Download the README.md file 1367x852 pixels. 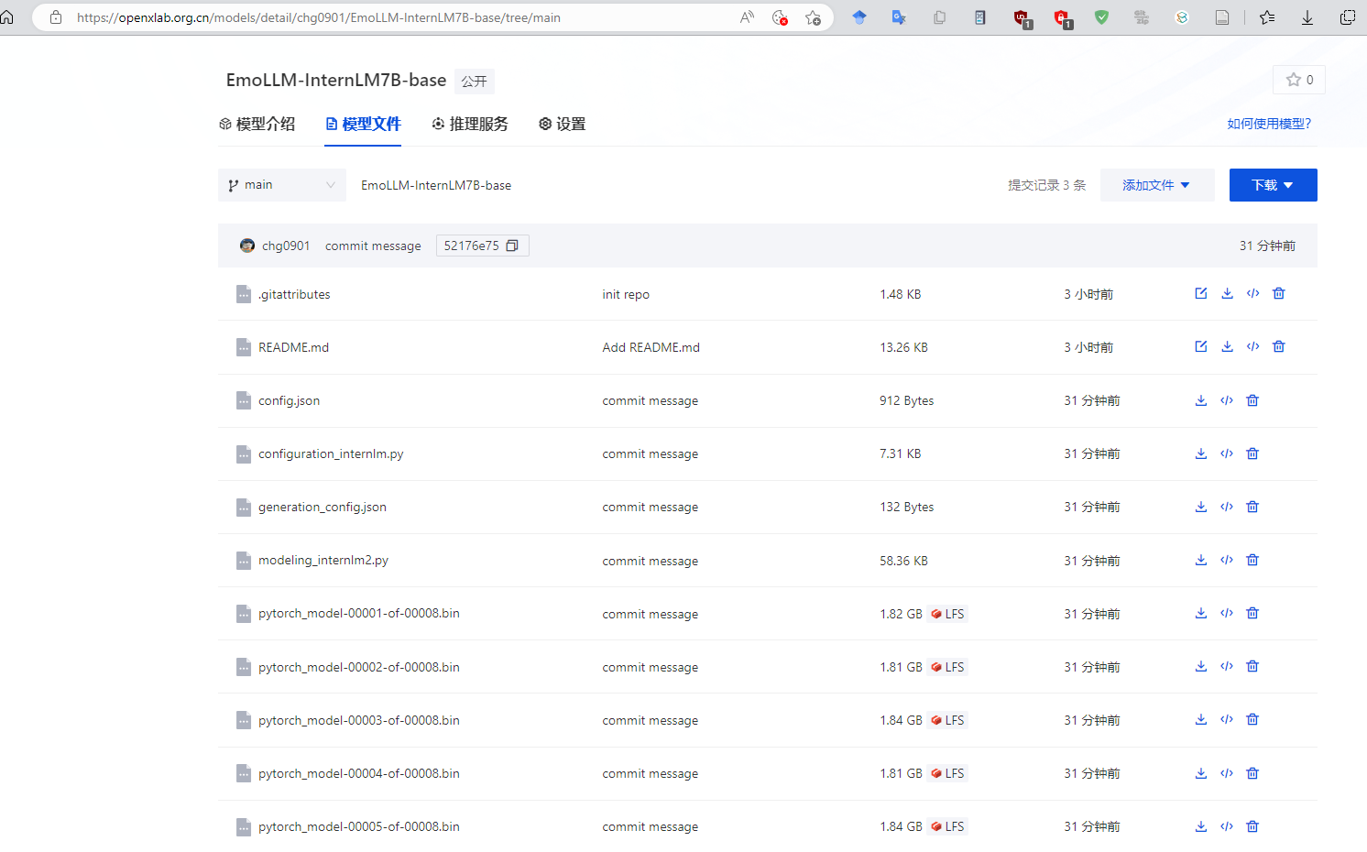pos(1227,347)
